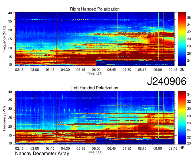Click the "Left Handed Polarization" plot title
Screen dimensions: 194x157
coord(95,88)
